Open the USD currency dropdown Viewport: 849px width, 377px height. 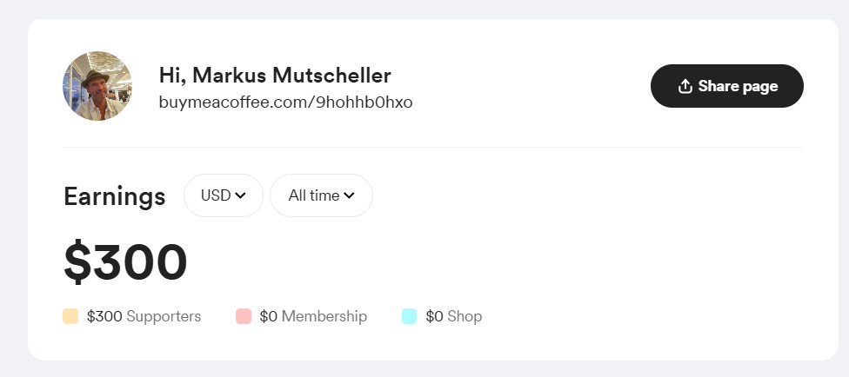[x=223, y=195]
